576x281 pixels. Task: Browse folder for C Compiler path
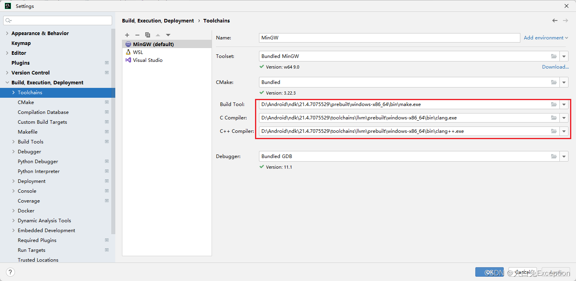click(x=554, y=118)
